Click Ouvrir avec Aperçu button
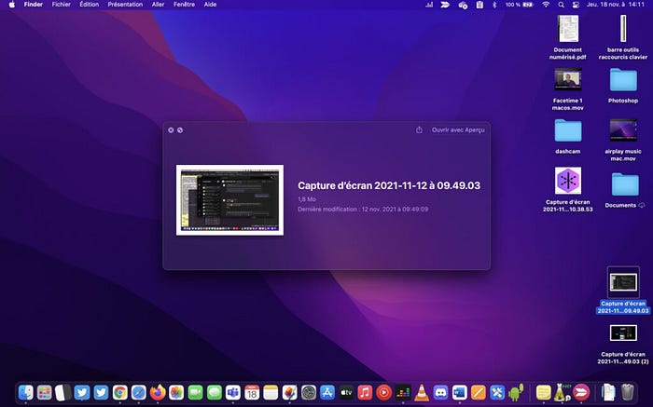Image resolution: width=653 pixels, height=407 pixels. [458, 129]
